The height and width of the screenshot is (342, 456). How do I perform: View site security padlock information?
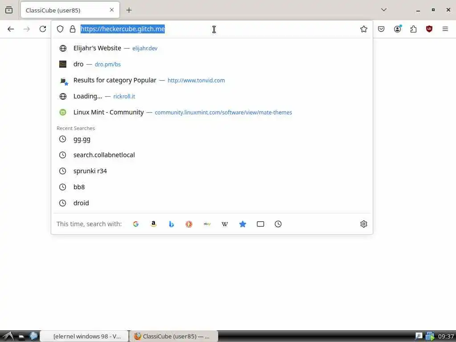73,29
